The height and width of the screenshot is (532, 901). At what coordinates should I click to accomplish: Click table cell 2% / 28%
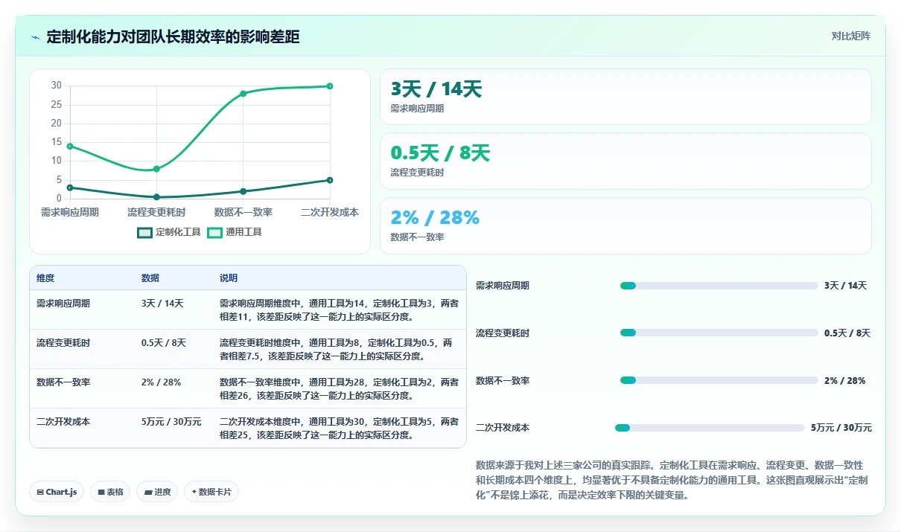click(161, 382)
